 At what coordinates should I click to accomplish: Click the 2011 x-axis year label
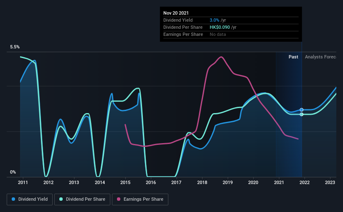[x=23, y=182]
